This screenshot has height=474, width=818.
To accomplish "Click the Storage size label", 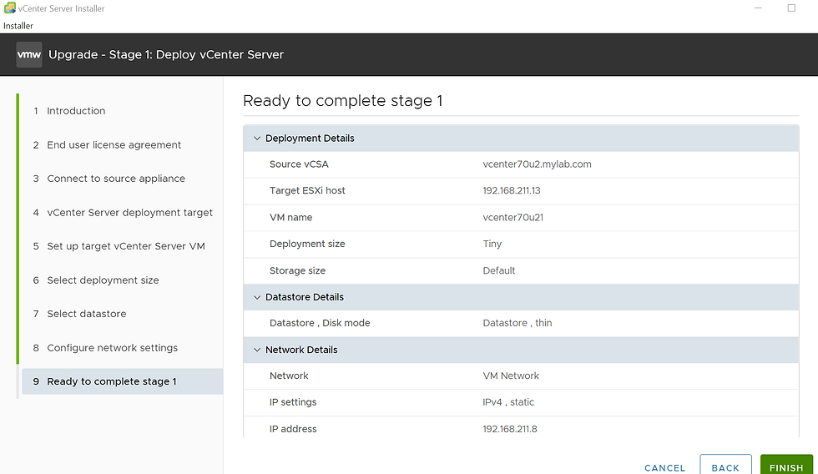I will coord(297,270).
